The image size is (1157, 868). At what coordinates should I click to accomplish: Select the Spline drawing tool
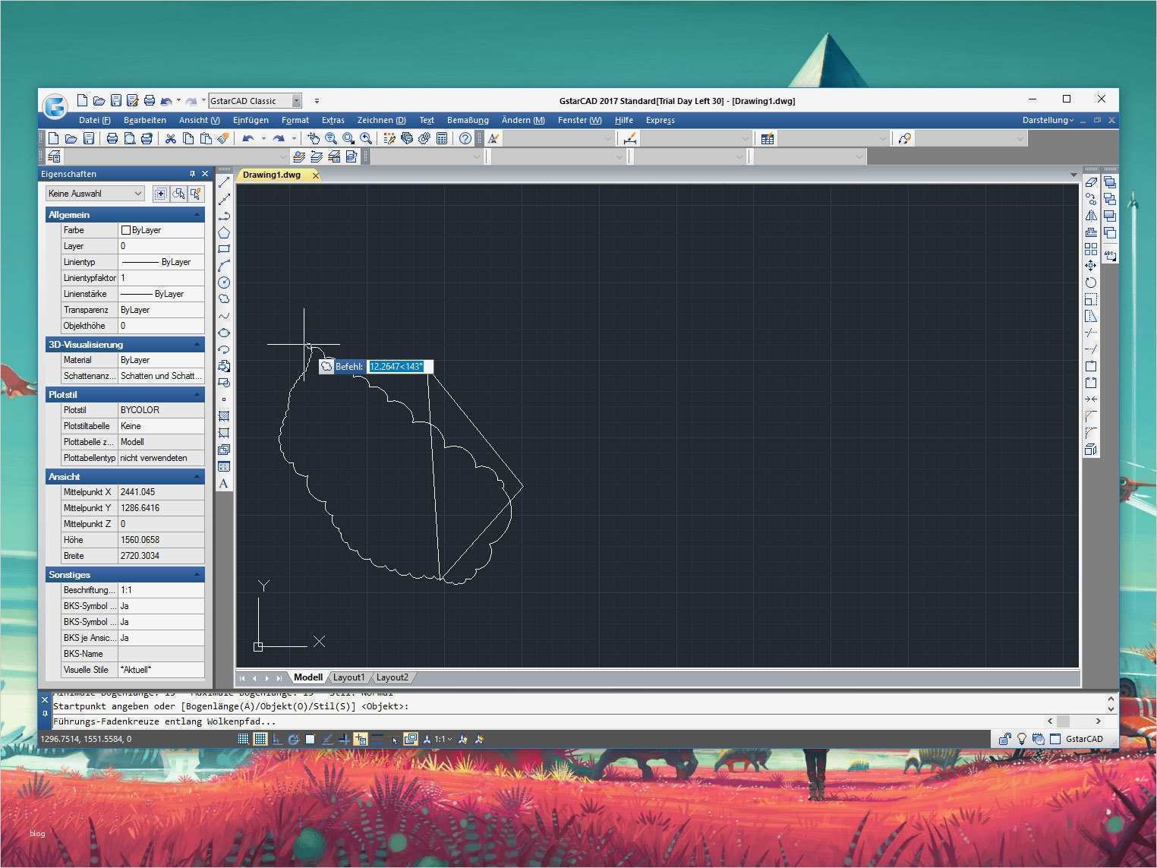click(x=225, y=317)
